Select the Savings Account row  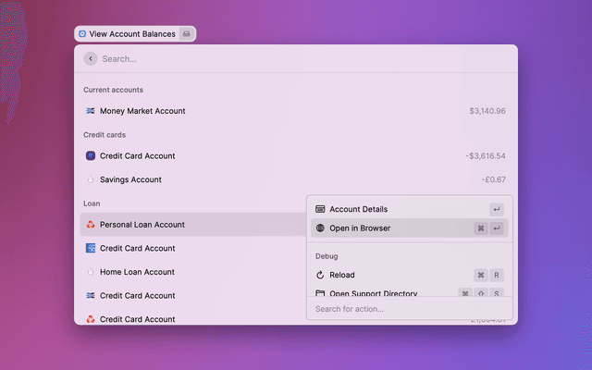click(x=130, y=179)
